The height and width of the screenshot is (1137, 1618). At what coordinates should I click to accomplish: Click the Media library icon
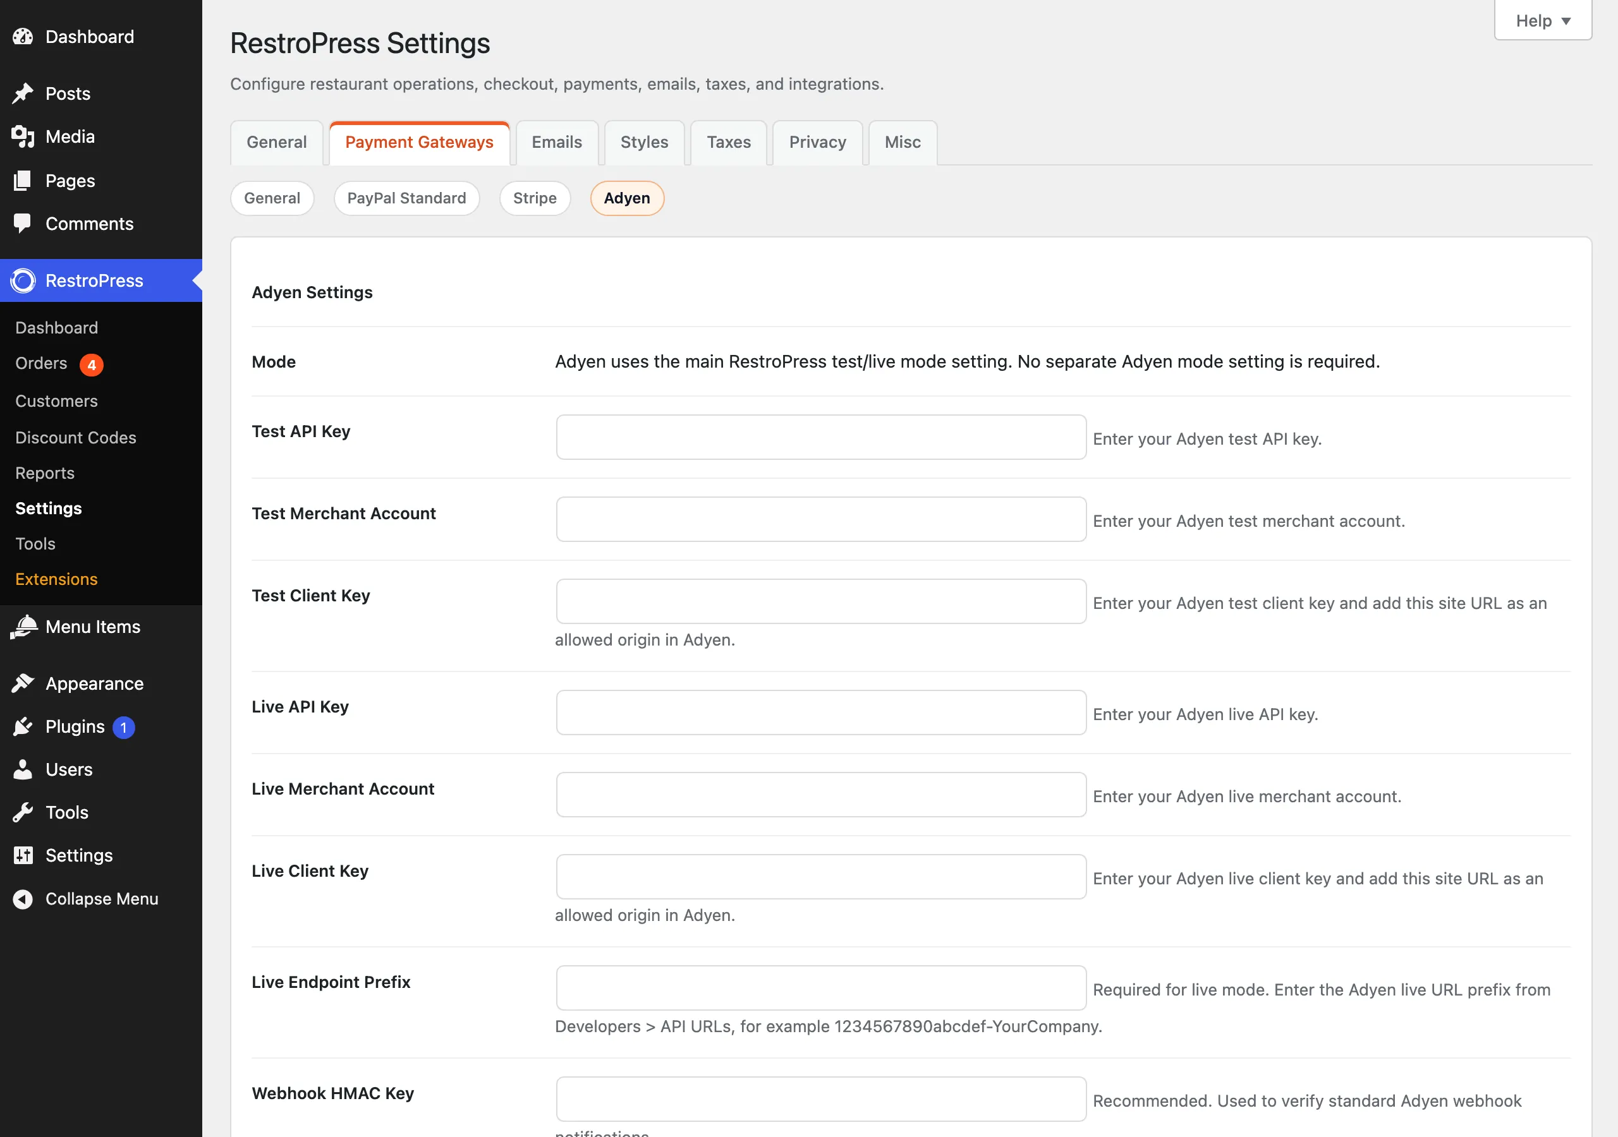[23, 136]
